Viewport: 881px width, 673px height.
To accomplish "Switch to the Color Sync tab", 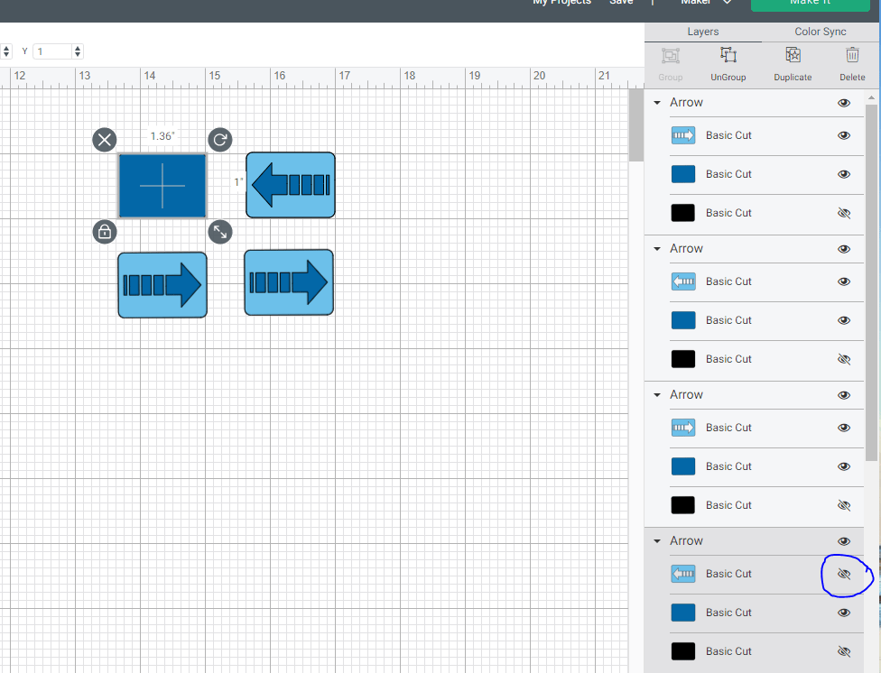I will point(820,32).
